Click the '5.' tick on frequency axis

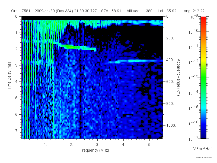click(150, 145)
